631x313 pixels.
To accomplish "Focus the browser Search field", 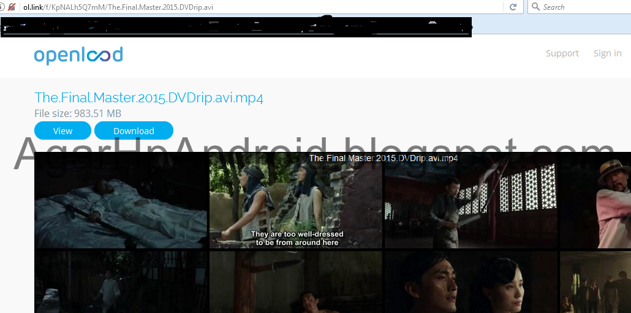I will tap(580, 7).
